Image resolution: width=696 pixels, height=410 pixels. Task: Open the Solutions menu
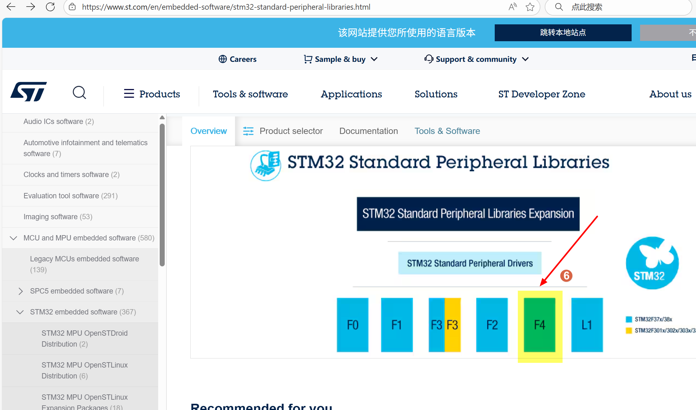coord(436,94)
